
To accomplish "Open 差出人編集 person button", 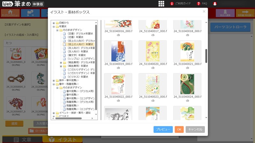I will coord(225,13).
